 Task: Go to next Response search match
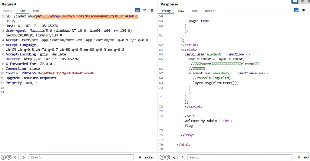(182, 157)
